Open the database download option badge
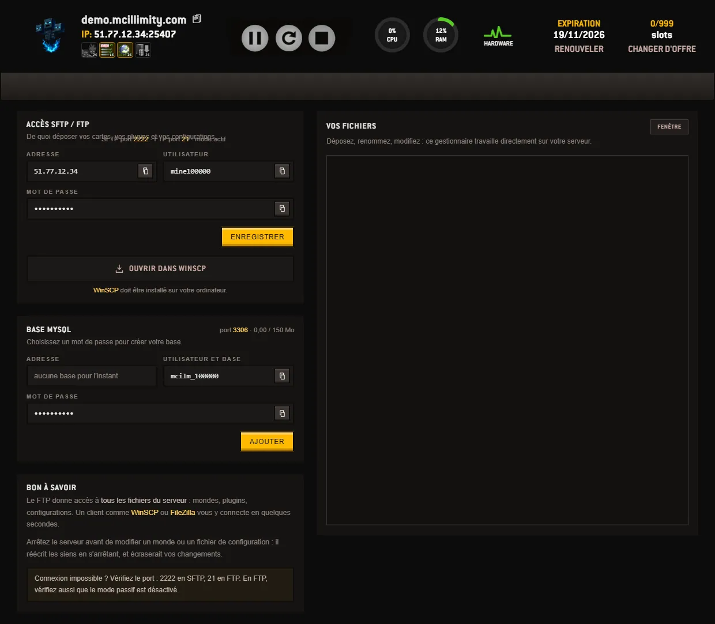 click(x=143, y=50)
